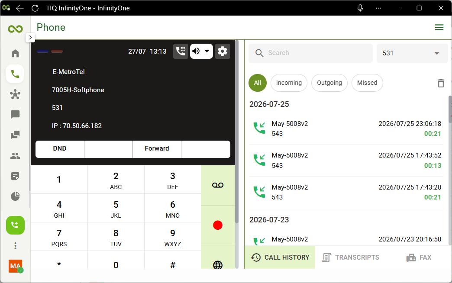
Task: Click the Forward softkey
Action: [x=157, y=149]
